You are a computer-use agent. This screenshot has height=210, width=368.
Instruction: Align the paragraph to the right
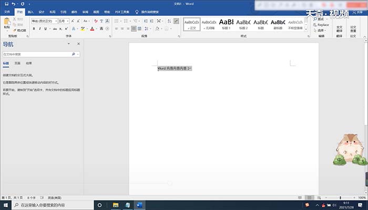(128, 28)
